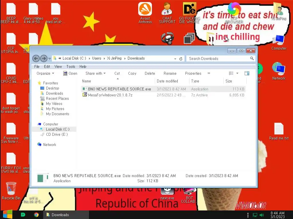The width and height of the screenshot is (293, 219).
Task: Sort by the Type column header
Action: point(206,81)
